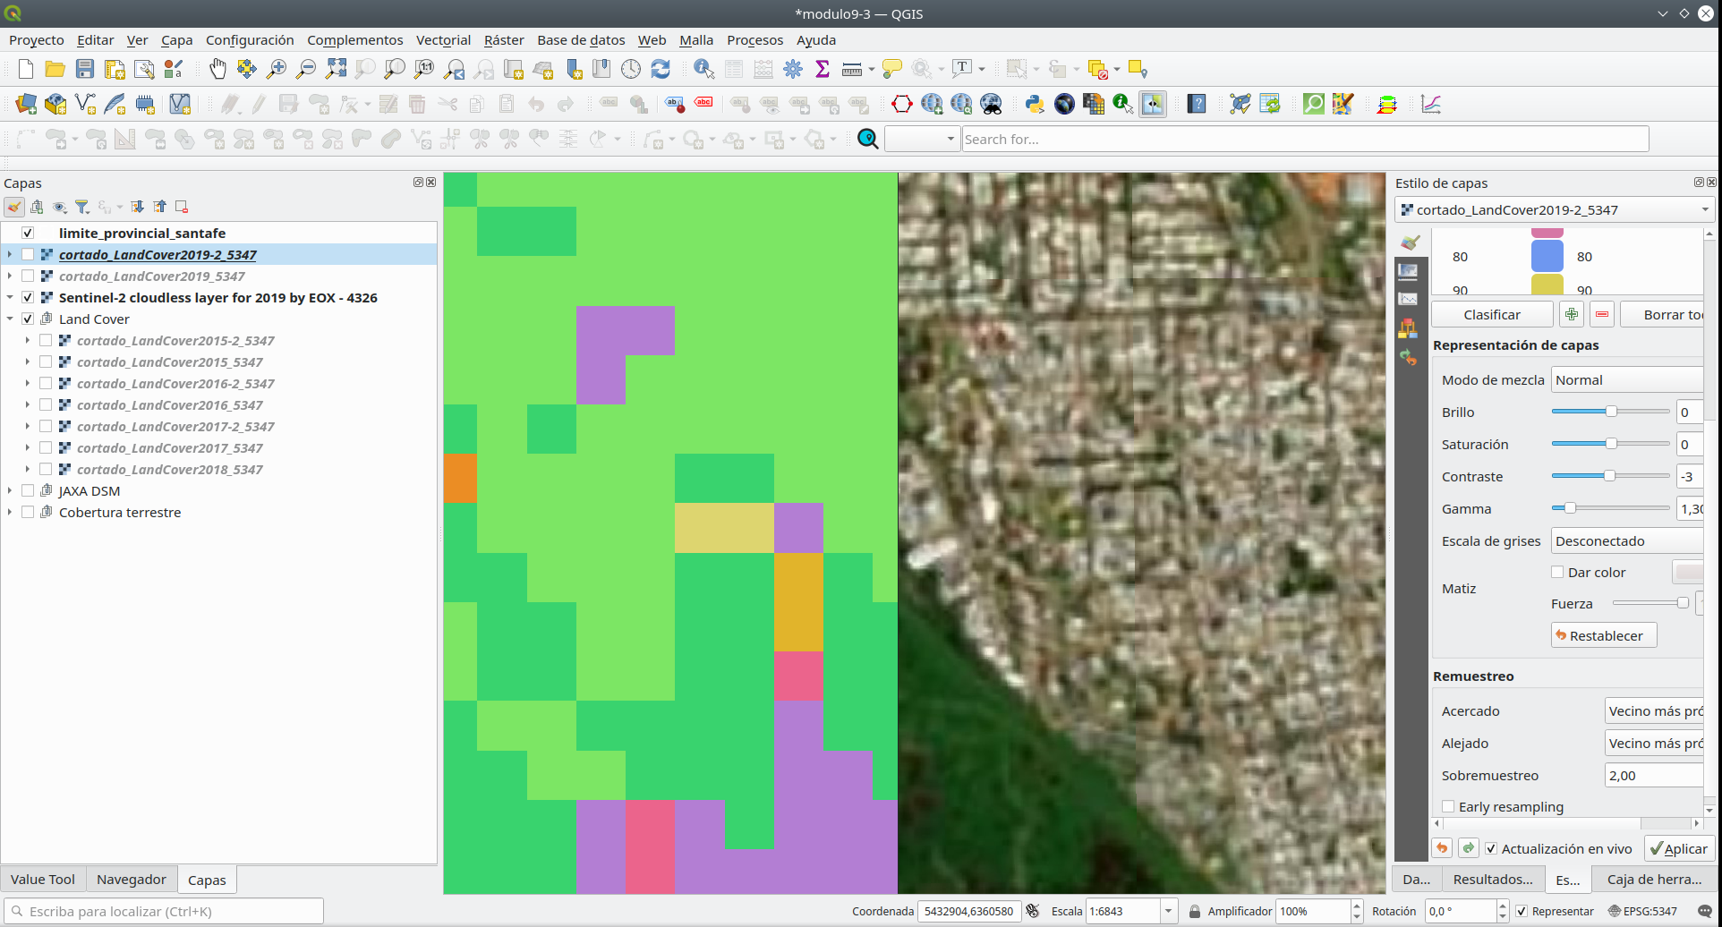This screenshot has width=1722, height=927.
Task: Open the Modo de mezcla dropdown
Action: [x=1627, y=379]
